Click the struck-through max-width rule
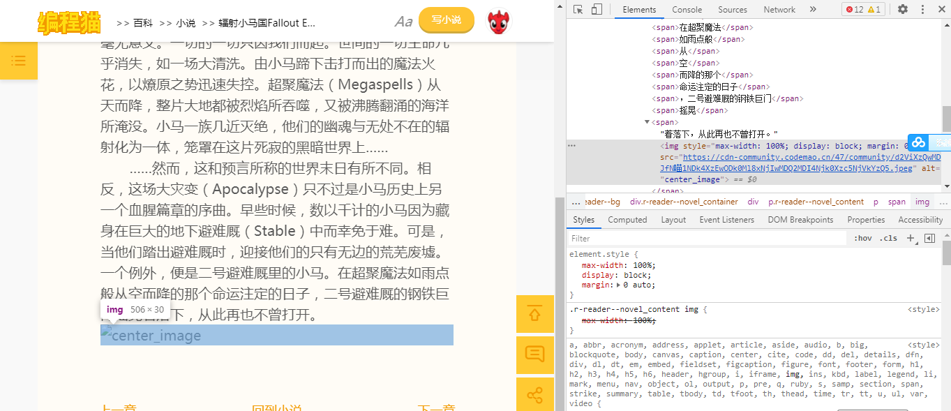951x411 pixels. coord(619,320)
